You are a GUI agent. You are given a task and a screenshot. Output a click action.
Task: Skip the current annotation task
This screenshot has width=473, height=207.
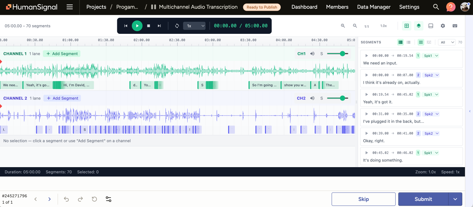[x=363, y=199]
